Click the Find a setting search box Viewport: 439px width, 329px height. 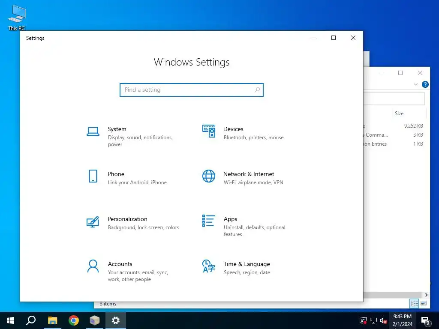(192, 90)
